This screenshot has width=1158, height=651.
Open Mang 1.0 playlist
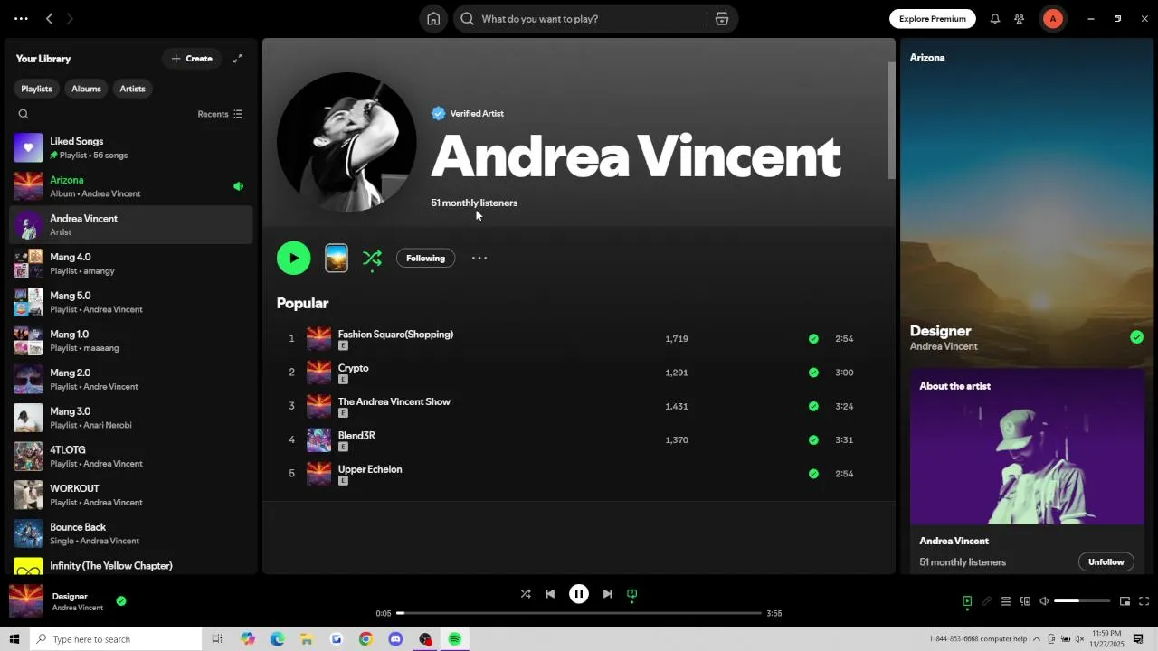(131, 341)
